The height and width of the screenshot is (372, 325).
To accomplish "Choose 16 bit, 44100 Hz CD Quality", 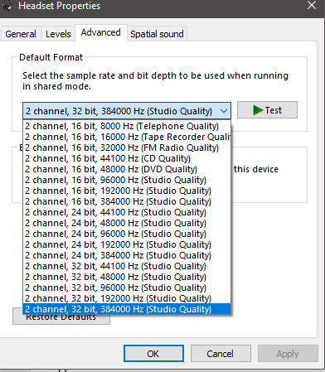I will point(127,158).
